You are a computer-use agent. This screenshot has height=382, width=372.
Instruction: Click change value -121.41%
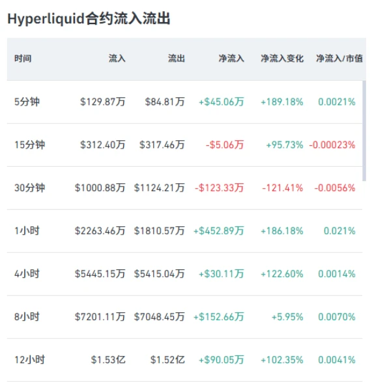pyautogui.click(x=283, y=188)
